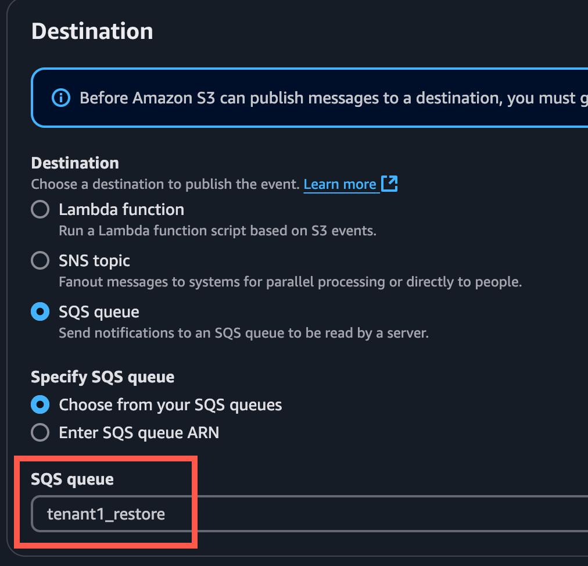Click the external link icon beside Learn more
The width and height of the screenshot is (588, 566).
[389, 184]
